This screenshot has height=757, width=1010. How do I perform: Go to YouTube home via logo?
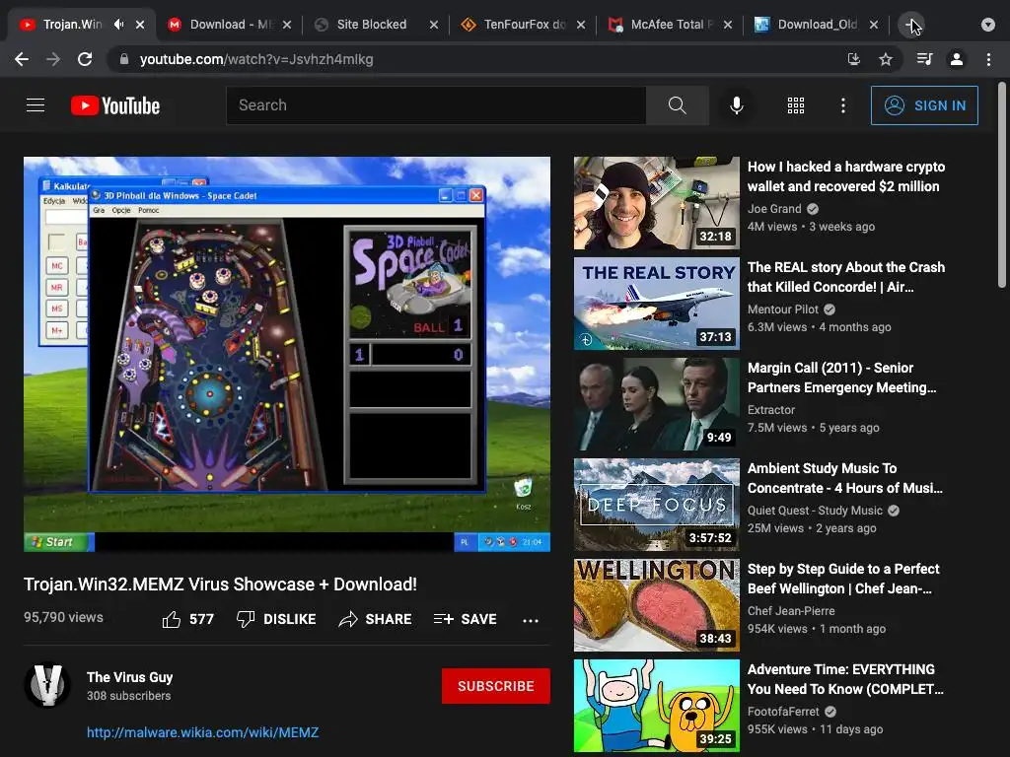click(115, 105)
